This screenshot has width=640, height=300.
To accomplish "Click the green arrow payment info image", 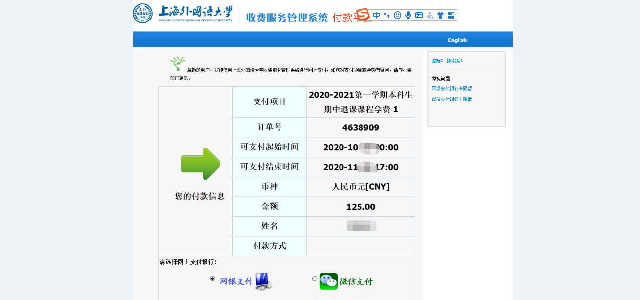I will coord(200,163).
